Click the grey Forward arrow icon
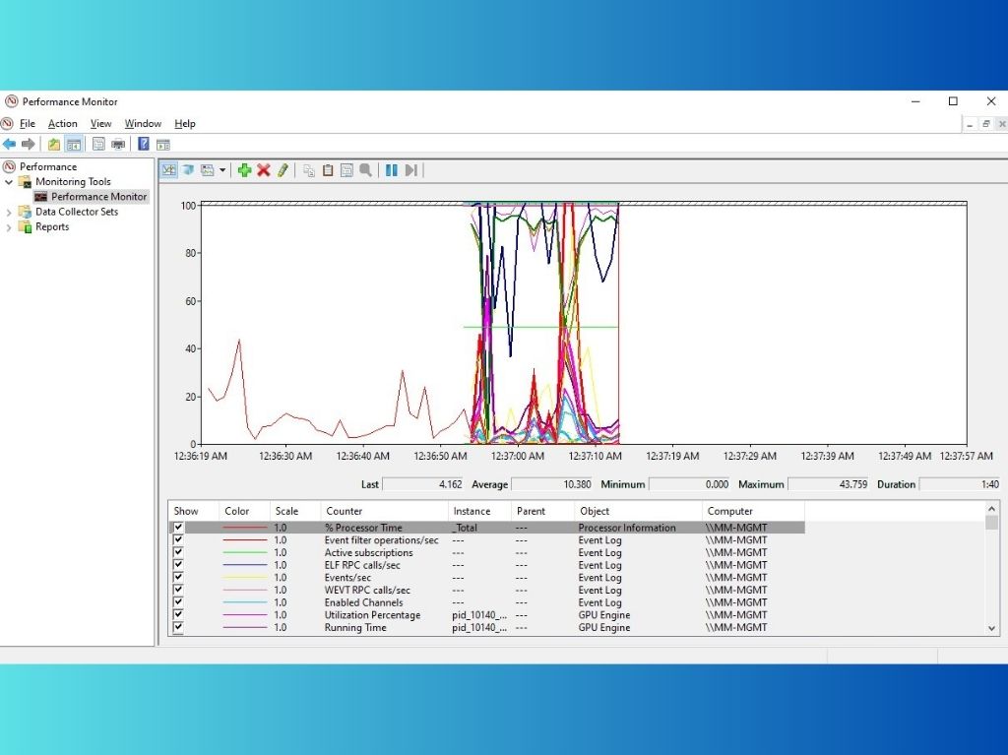 point(29,144)
